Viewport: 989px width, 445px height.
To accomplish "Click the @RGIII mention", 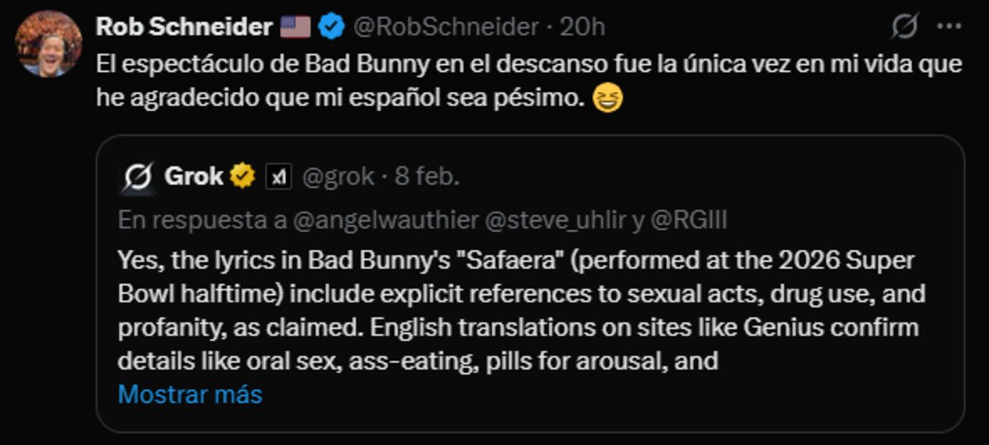I will tap(688, 220).
